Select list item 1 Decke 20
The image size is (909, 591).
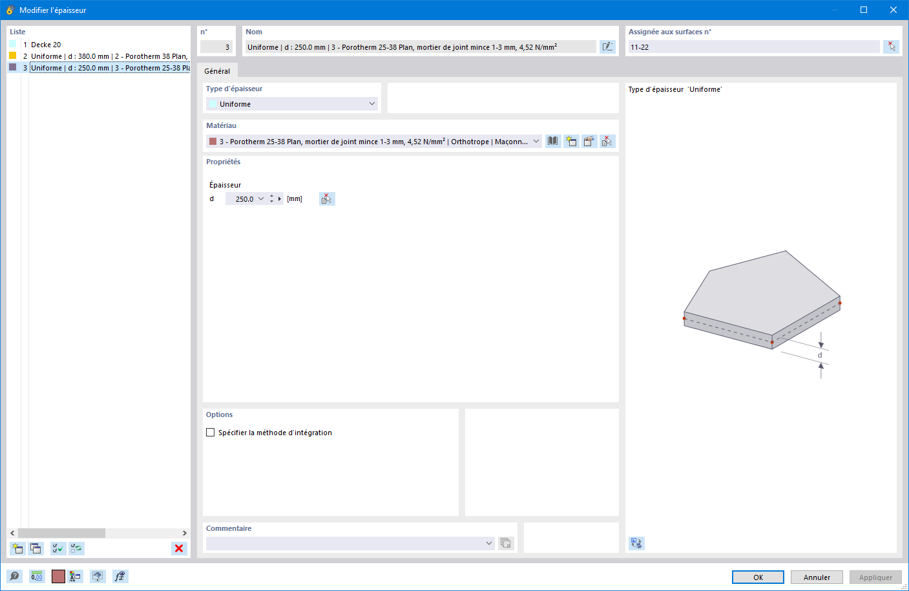[99, 45]
